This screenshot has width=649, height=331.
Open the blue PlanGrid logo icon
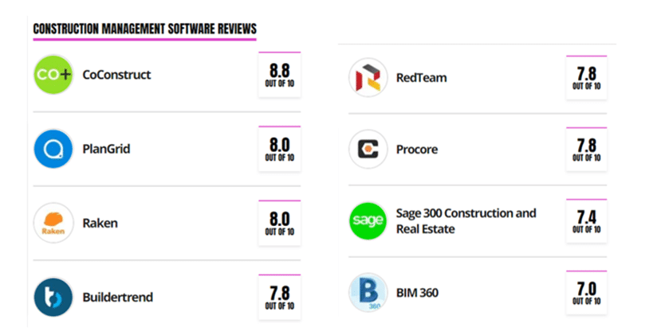click(x=53, y=149)
